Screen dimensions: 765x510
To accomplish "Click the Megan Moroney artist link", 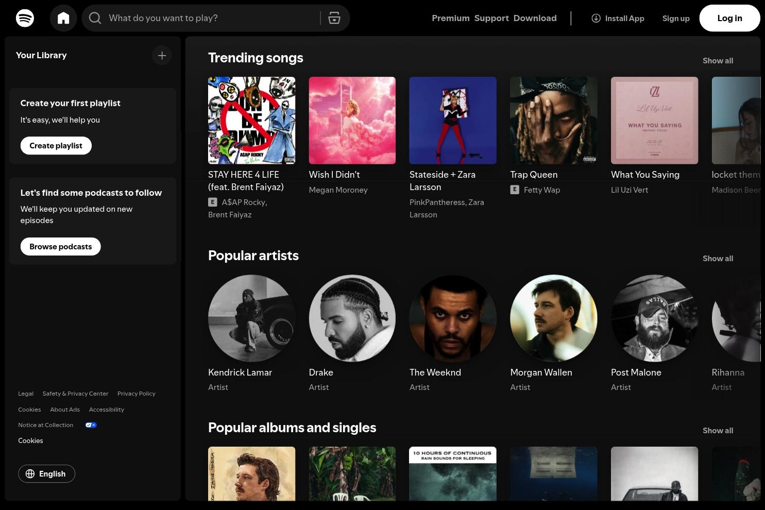I will pyautogui.click(x=338, y=190).
